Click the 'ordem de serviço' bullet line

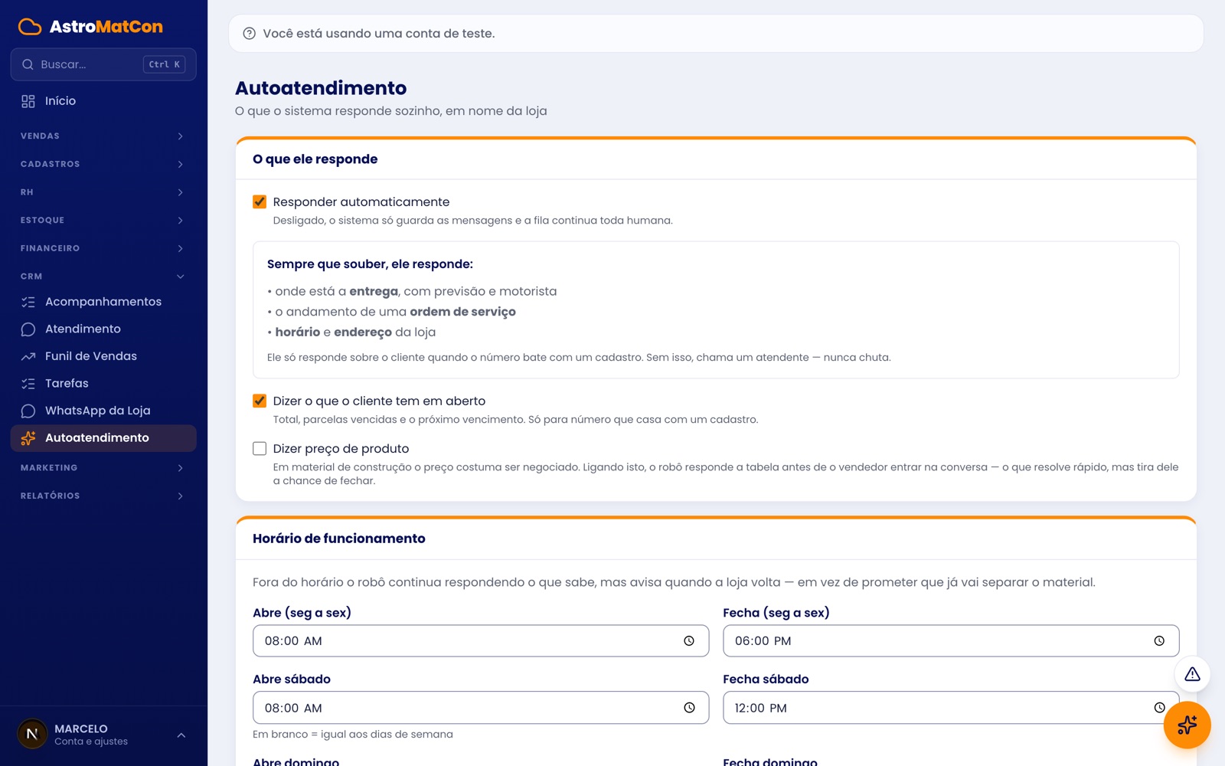pyautogui.click(x=391, y=312)
